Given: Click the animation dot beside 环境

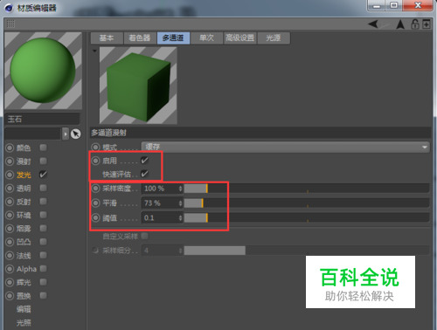Looking at the screenshot, I should (10, 215).
